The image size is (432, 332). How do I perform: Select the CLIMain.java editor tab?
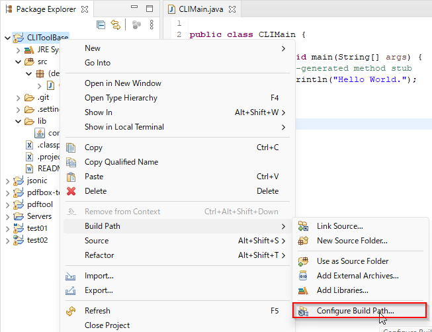pyautogui.click(x=201, y=9)
